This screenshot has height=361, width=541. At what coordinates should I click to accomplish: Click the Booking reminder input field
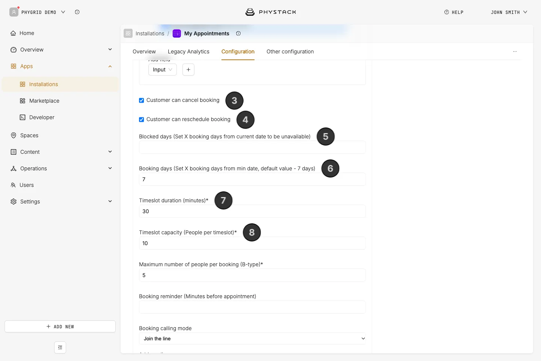point(252,307)
